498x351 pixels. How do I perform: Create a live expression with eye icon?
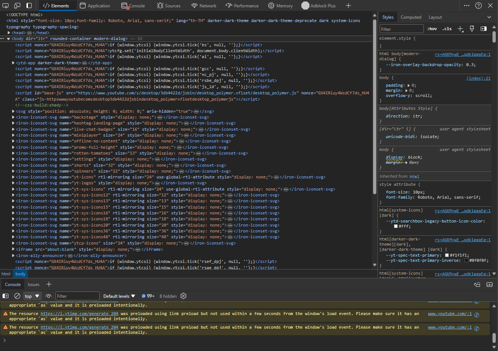49,296
